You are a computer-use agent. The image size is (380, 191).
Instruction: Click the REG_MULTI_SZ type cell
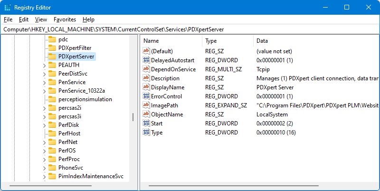[x=223, y=69]
